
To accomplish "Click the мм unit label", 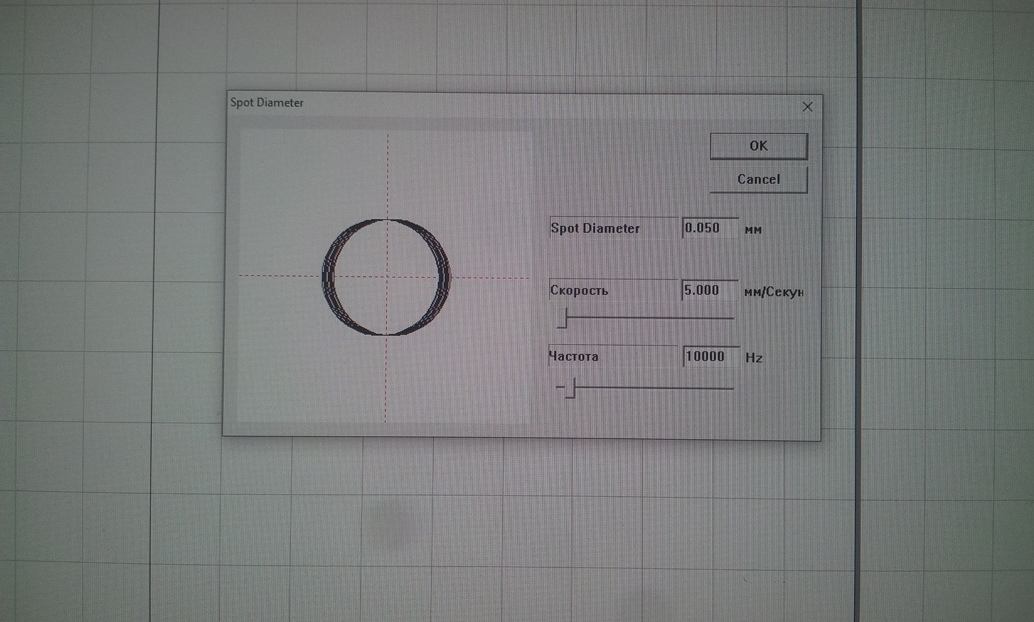I will coord(753,230).
